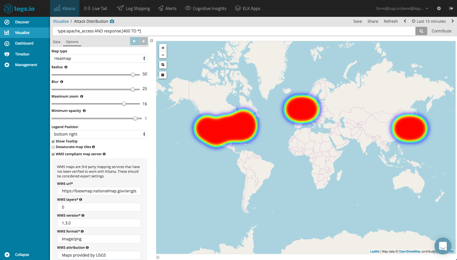This screenshot has width=457, height=260.
Task: Select the Options tab
Action: click(72, 42)
